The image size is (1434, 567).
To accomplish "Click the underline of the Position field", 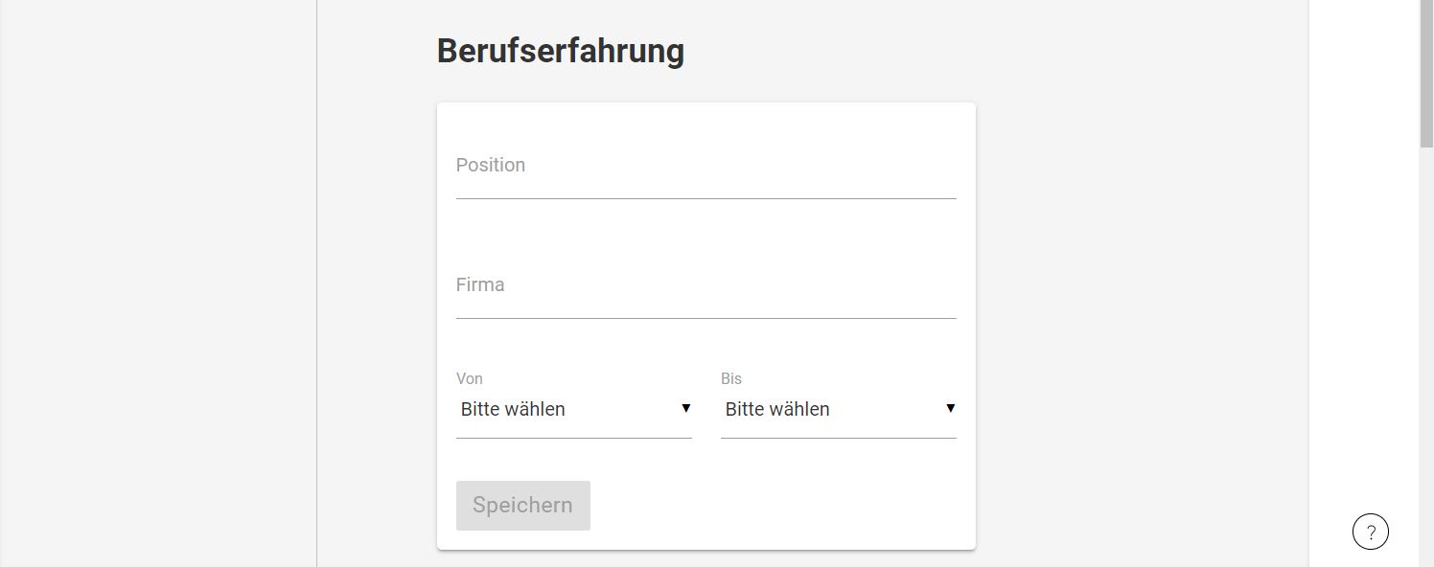I will 705,198.
